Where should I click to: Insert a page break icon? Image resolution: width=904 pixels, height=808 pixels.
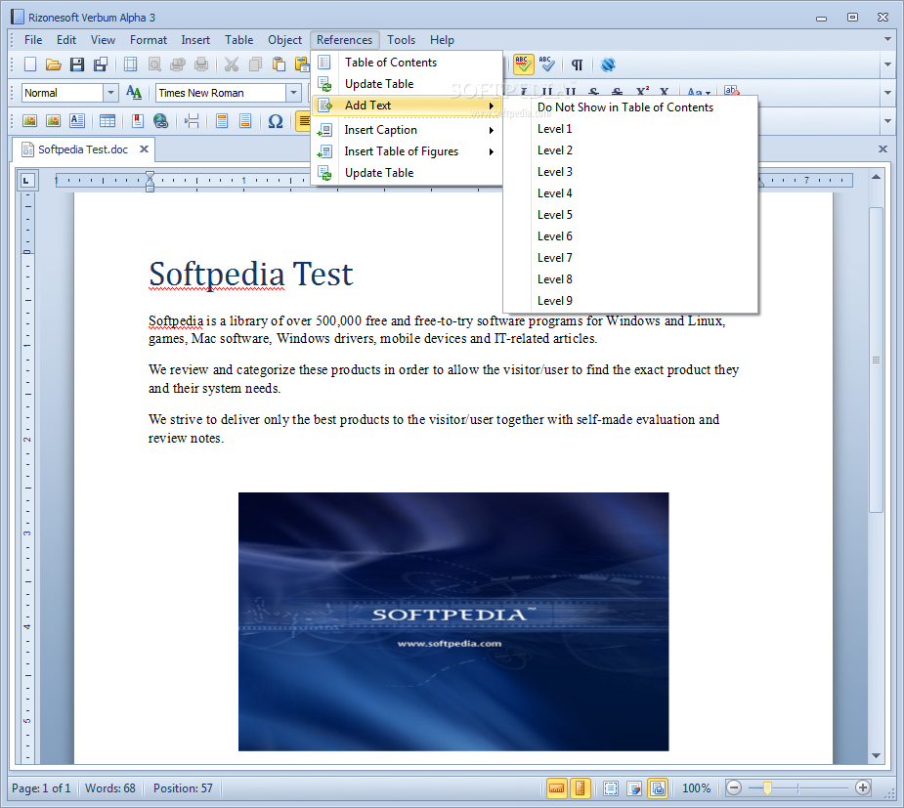(x=192, y=121)
